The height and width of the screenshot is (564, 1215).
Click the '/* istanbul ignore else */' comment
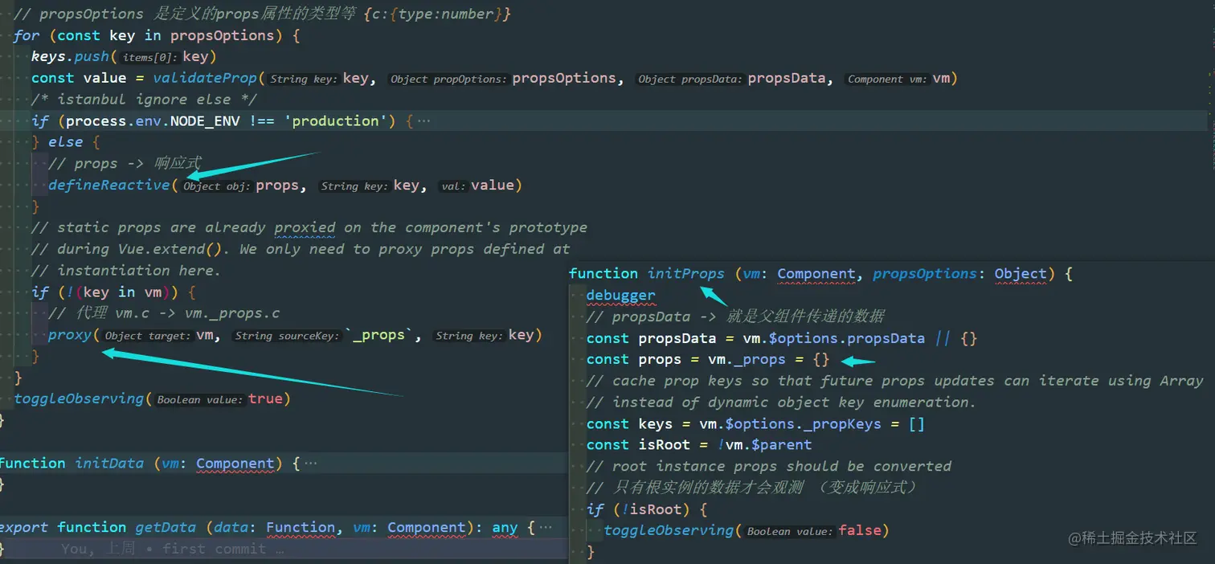click(145, 100)
